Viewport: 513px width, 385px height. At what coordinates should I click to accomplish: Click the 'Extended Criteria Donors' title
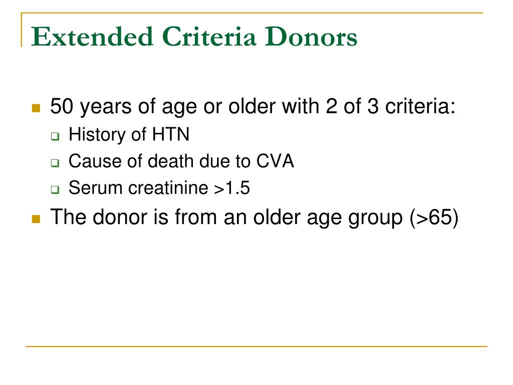194,36
